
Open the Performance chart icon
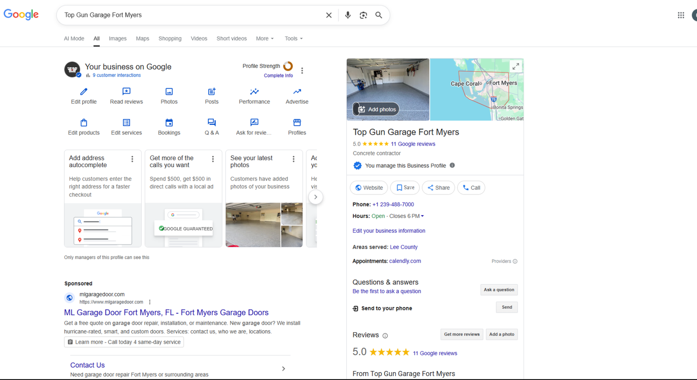tap(254, 91)
